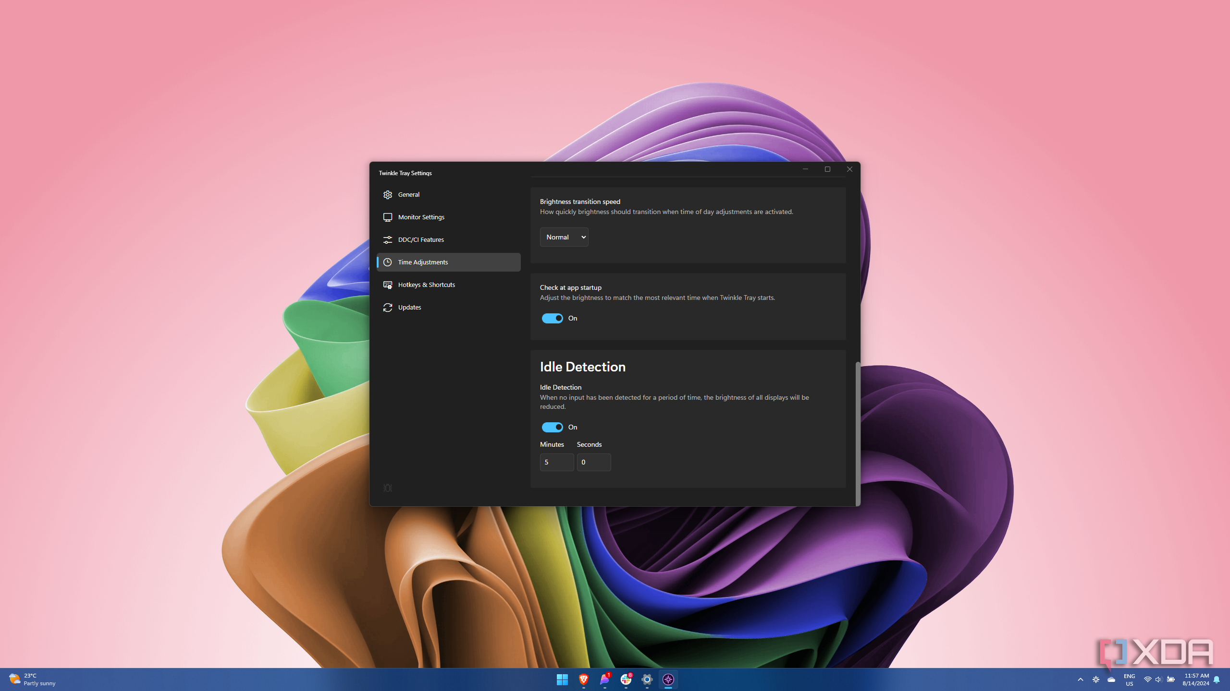Open the weather widget showing 23°C
This screenshot has width=1230, height=691.
coord(33,679)
